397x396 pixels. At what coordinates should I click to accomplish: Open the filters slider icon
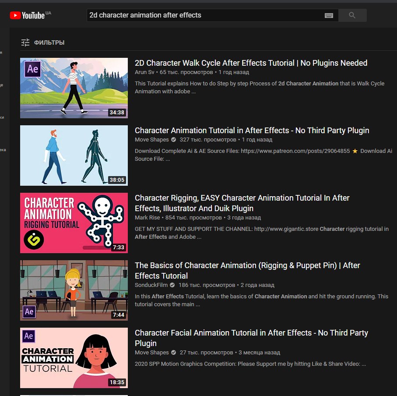tap(25, 42)
